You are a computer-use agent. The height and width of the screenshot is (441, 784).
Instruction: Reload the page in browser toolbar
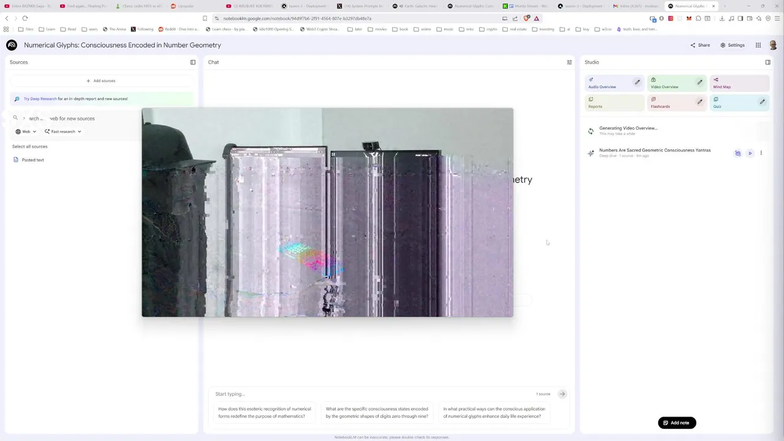coord(25,18)
